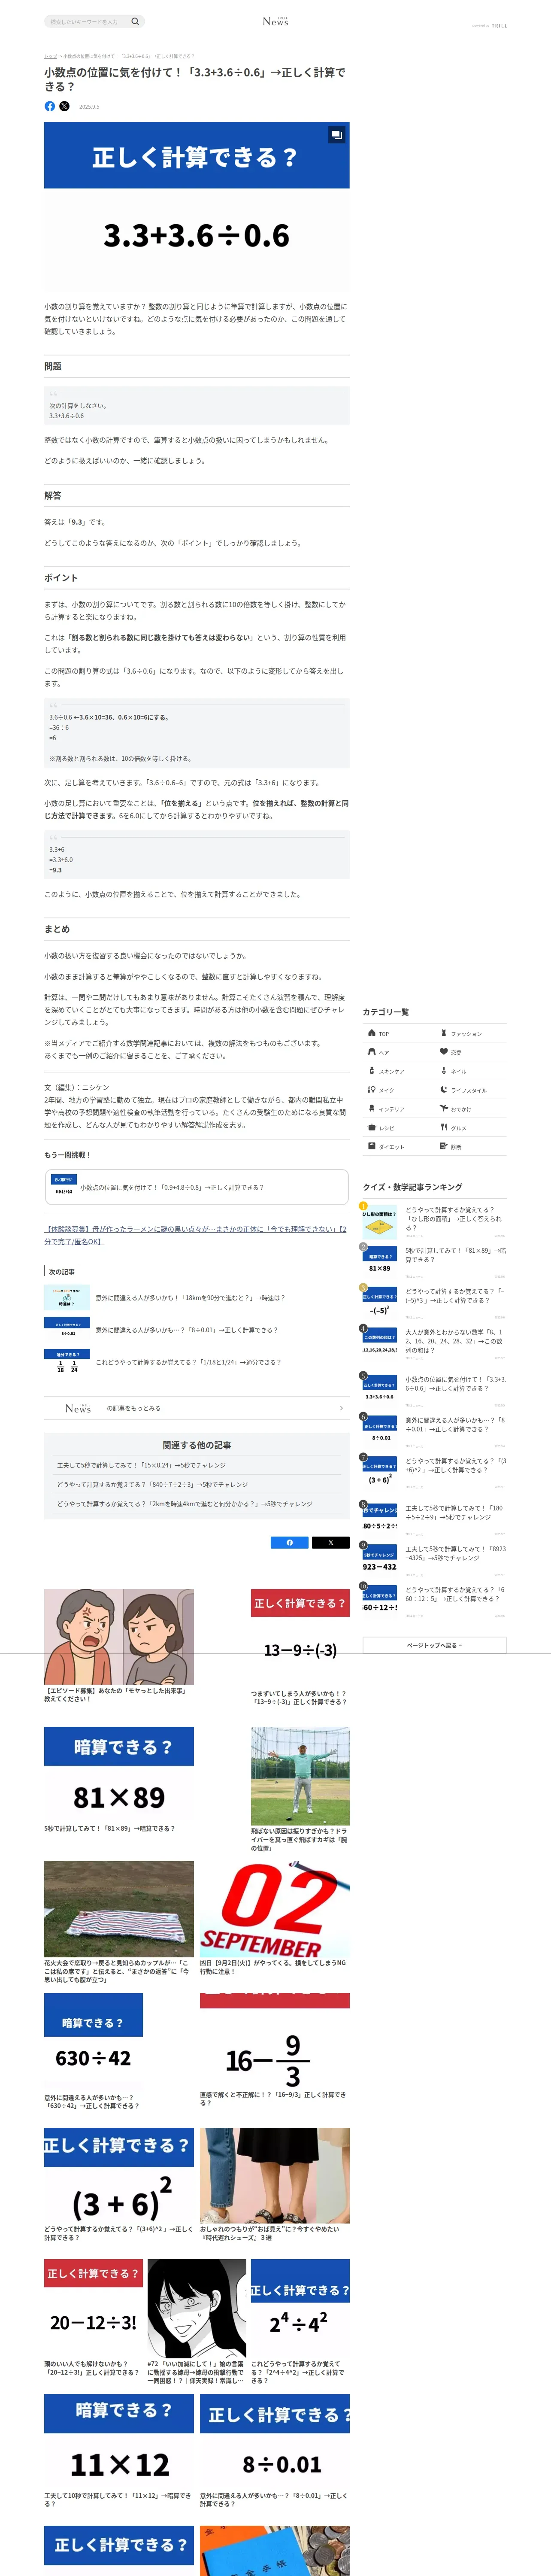Open TOP category home icon
The image size is (551, 2576).
coord(372,1033)
